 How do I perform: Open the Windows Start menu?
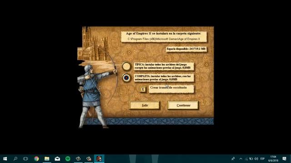5,159
